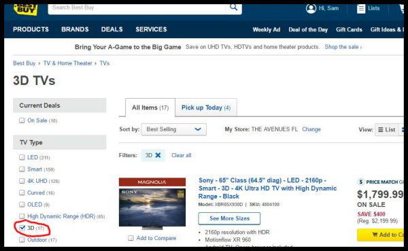Viewport: 408px width, 251px height.
Task: Click the Sony TV product thumbnail
Action: coord(152,209)
